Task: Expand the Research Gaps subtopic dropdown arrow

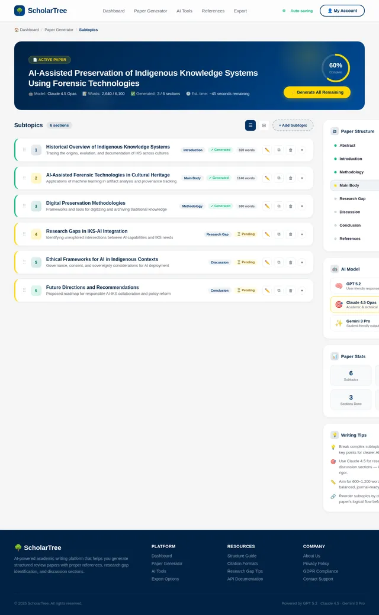Action: tap(302, 234)
